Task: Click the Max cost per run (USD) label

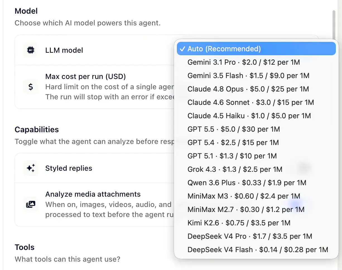Action: click(86, 76)
